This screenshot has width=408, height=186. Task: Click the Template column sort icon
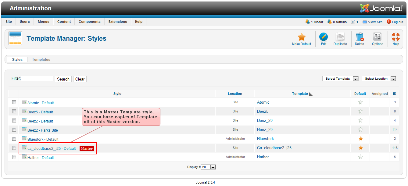311,94
